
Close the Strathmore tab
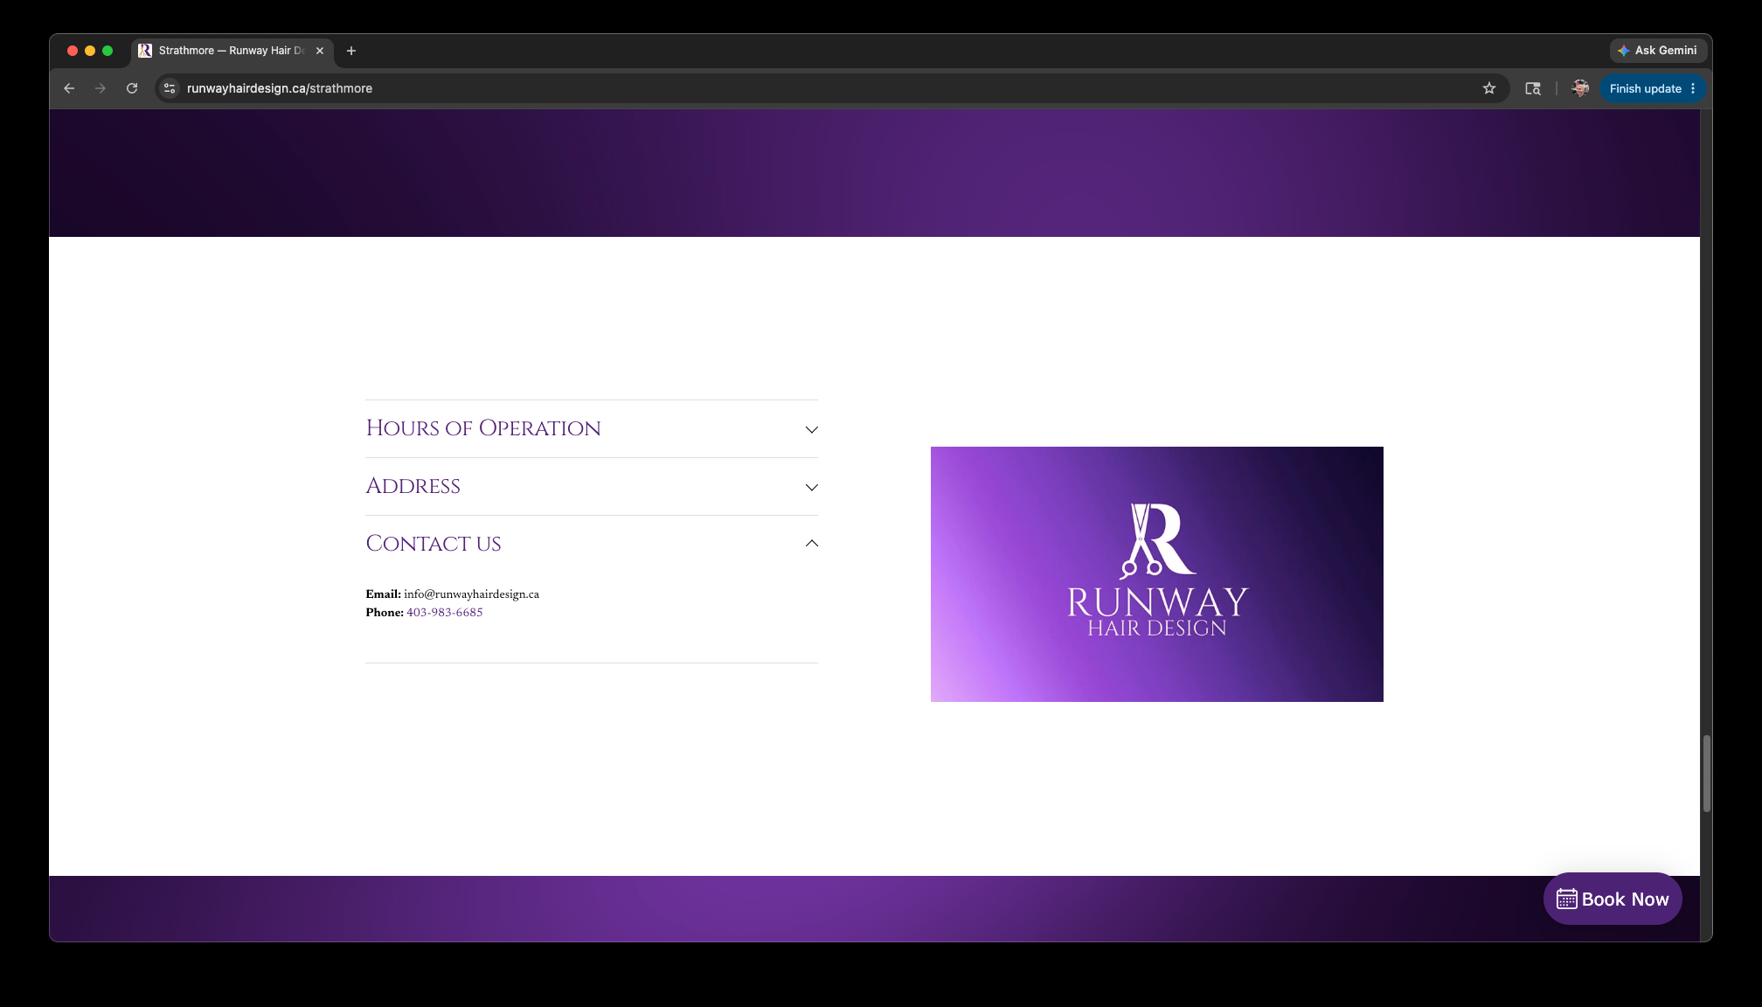point(320,51)
